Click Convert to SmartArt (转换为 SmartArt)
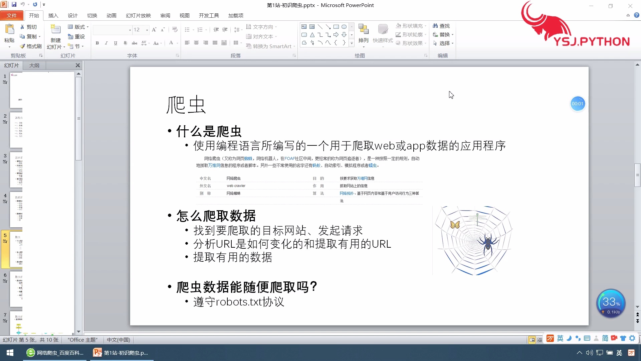 pyautogui.click(x=271, y=46)
